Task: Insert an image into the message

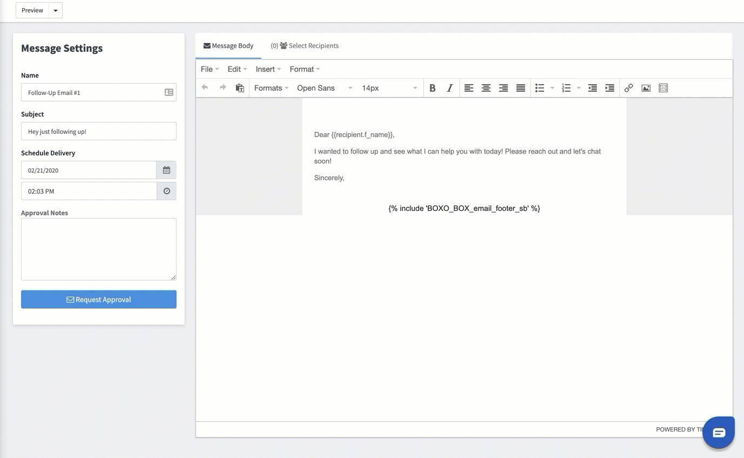Action: click(646, 87)
